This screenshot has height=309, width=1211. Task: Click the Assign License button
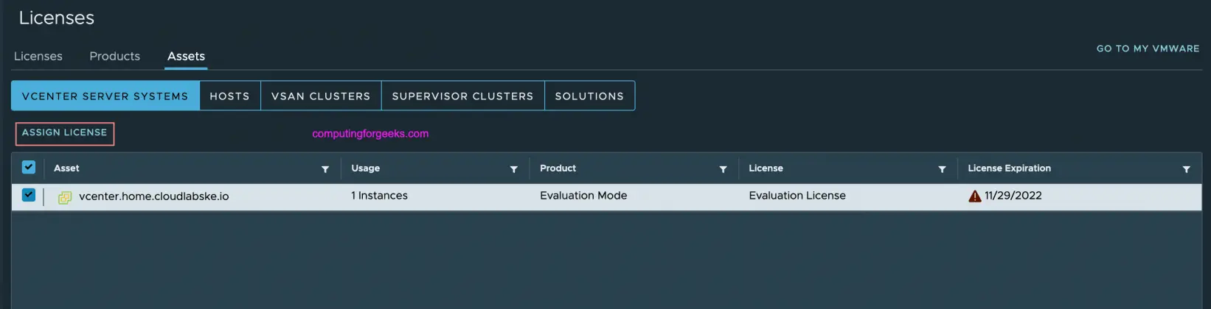[x=65, y=133]
